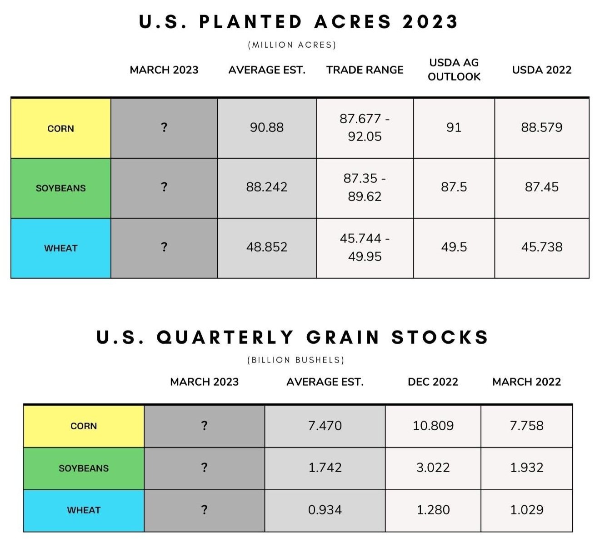The height and width of the screenshot is (543, 600).
Task: Select Dec 2022 corn stocks value 10.809
Action: click(x=433, y=426)
